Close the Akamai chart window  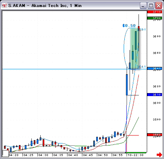pos(158,5)
